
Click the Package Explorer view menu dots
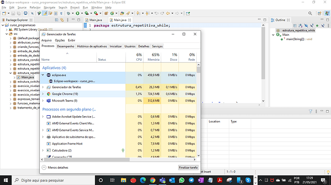point(68,20)
